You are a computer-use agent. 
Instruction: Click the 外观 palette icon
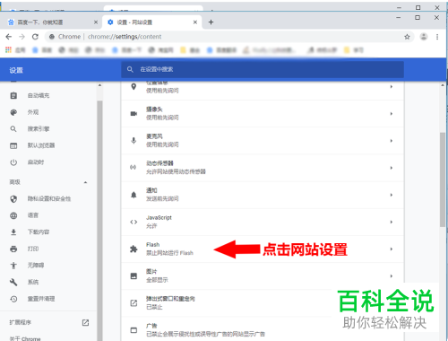point(13,112)
